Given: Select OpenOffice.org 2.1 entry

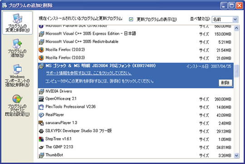Looking at the screenshot, I should [x=136, y=99].
